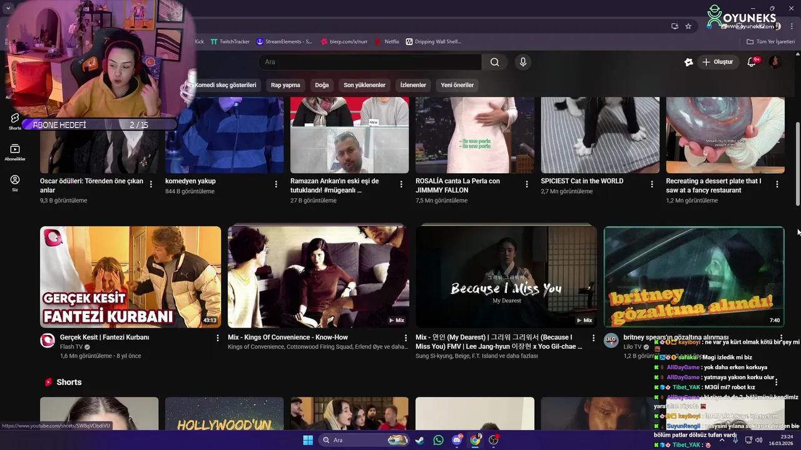
Task: Open WhatsApp from the taskbar
Action: click(x=439, y=440)
